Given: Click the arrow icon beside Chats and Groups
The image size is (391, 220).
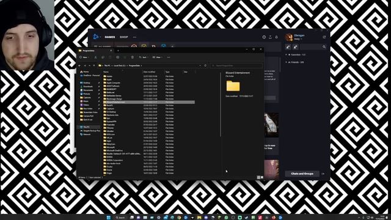Looking at the screenshot, I should tap(323, 174).
